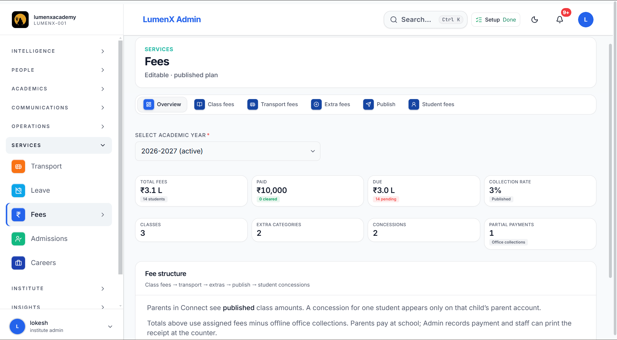Click the Total Fees ₹3.1 L card
The image size is (617, 340).
coord(191,191)
